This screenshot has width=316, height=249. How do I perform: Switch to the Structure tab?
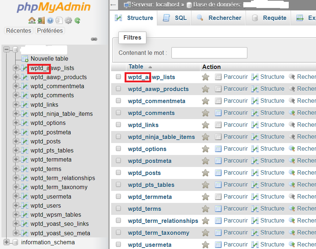click(134, 18)
